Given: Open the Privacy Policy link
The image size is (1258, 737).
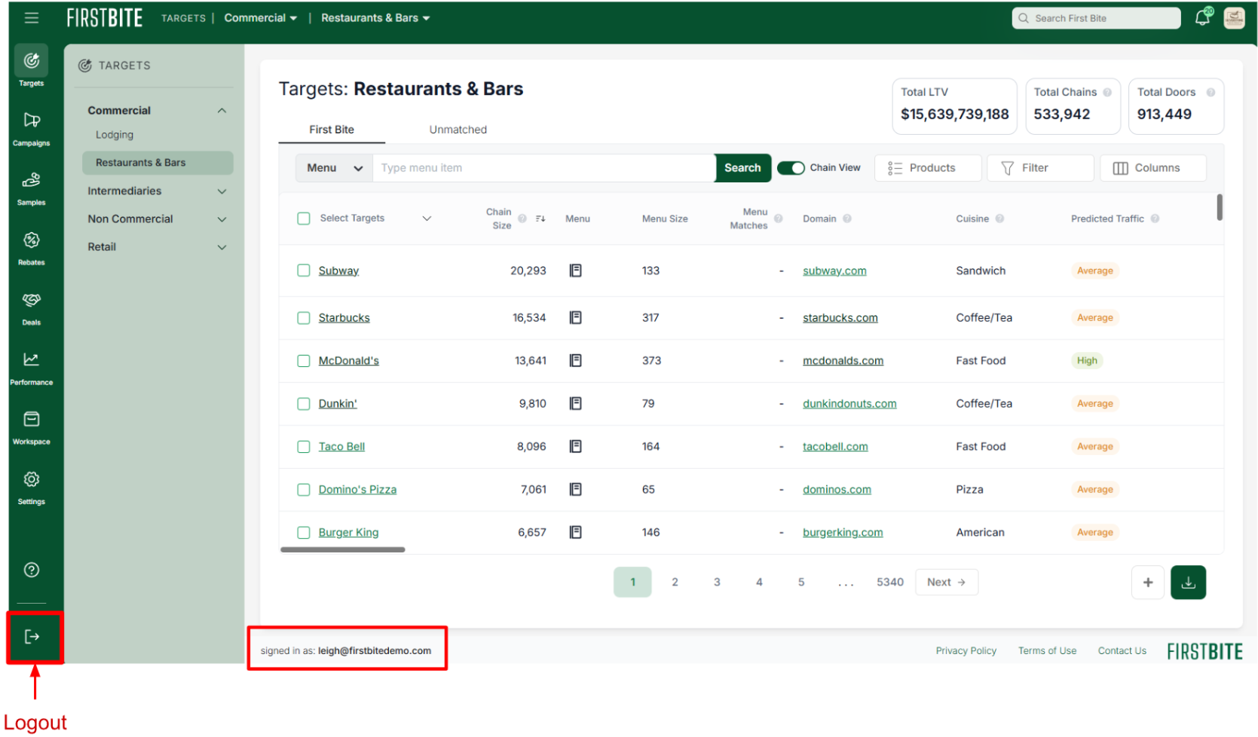Looking at the screenshot, I should pyautogui.click(x=966, y=651).
